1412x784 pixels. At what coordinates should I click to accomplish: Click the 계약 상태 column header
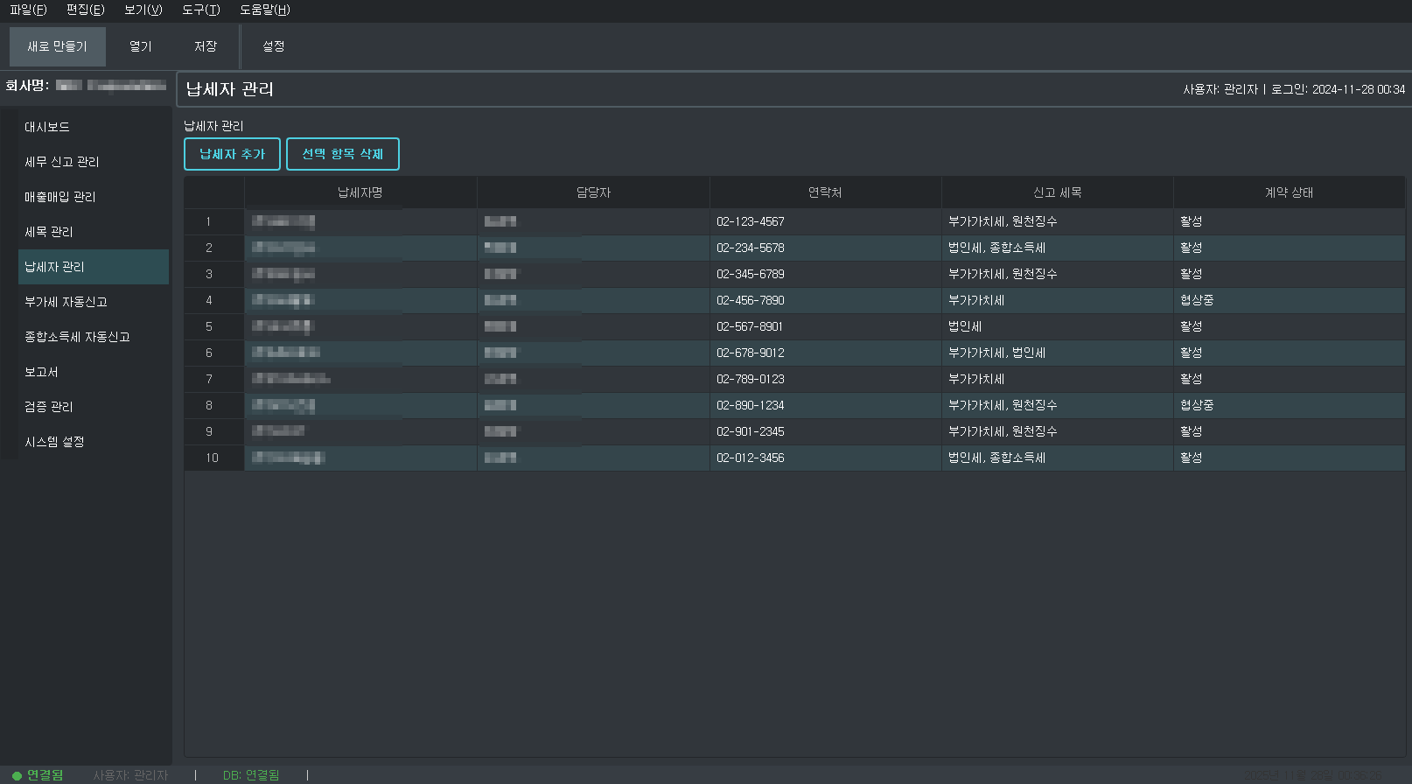pyautogui.click(x=1289, y=192)
